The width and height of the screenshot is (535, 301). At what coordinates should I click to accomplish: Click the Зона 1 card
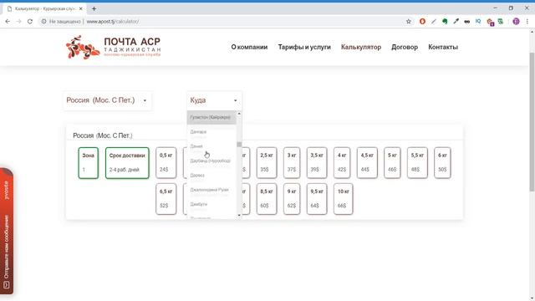click(89, 163)
